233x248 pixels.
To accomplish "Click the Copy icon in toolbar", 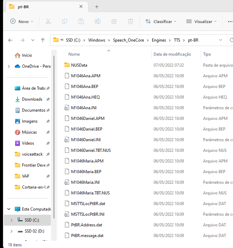I will point(65,21).
